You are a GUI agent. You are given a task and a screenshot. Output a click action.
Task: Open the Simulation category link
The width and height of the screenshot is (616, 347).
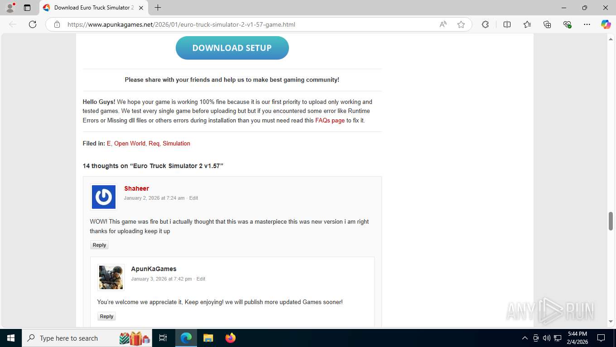click(176, 143)
